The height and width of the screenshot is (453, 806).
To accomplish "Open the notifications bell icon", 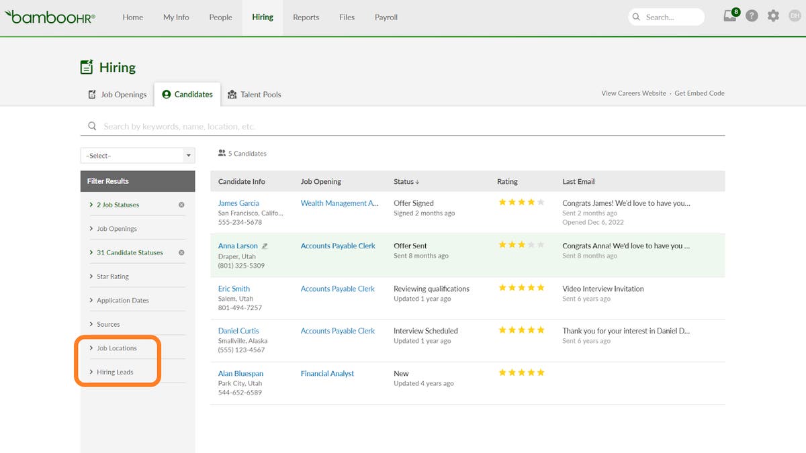I will (x=729, y=15).
